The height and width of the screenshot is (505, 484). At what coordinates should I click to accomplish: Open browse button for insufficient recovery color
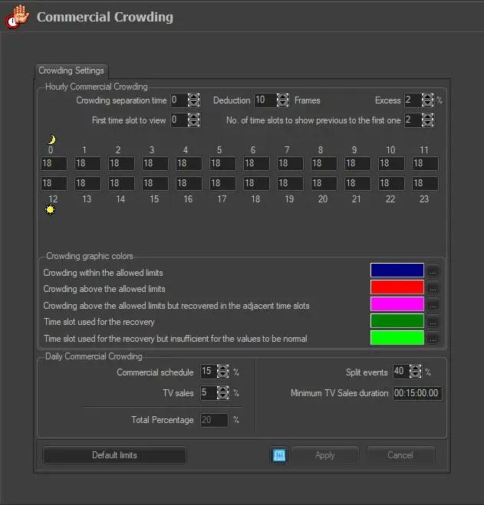pyautogui.click(x=433, y=338)
